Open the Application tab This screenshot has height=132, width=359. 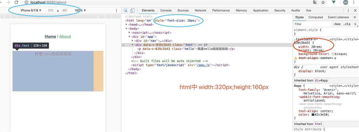pos(260,10)
